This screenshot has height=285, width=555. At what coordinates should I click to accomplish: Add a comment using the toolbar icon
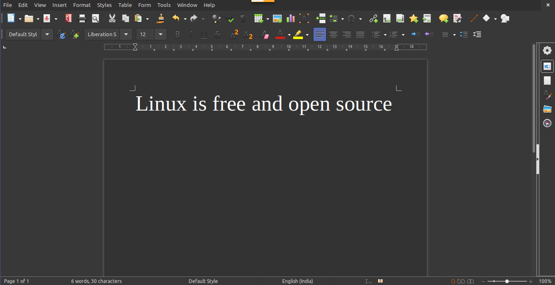[443, 18]
